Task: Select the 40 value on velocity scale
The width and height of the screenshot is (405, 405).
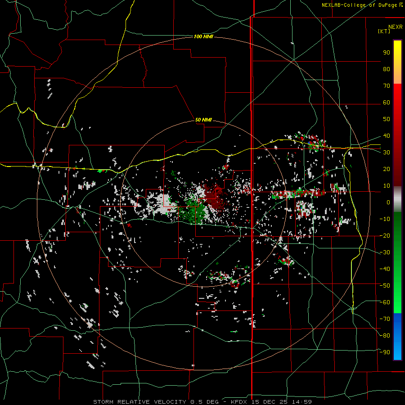Action: click(x=387, y=136)
